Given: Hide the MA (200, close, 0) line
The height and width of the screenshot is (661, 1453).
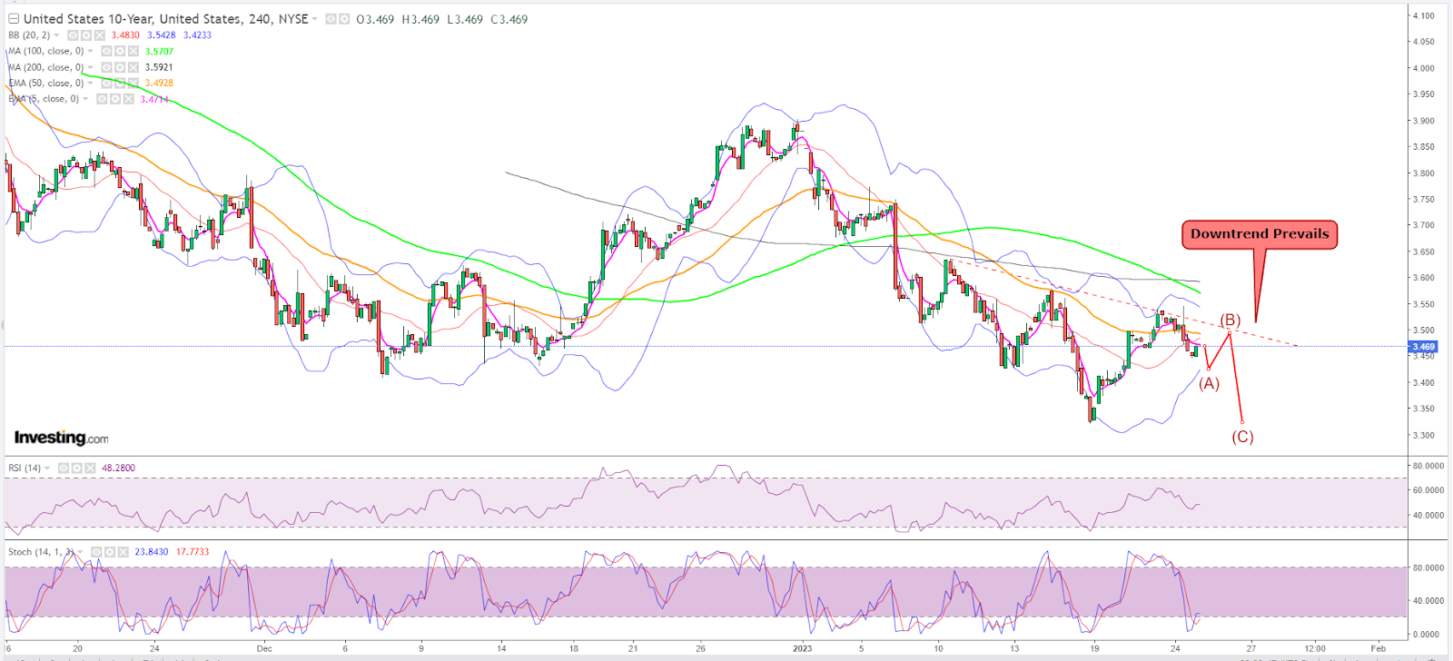Looking at the screenshot, I should tap(106, 67).
